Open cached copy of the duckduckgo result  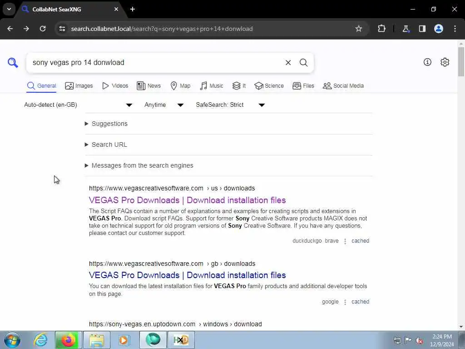tap(360, 241)
